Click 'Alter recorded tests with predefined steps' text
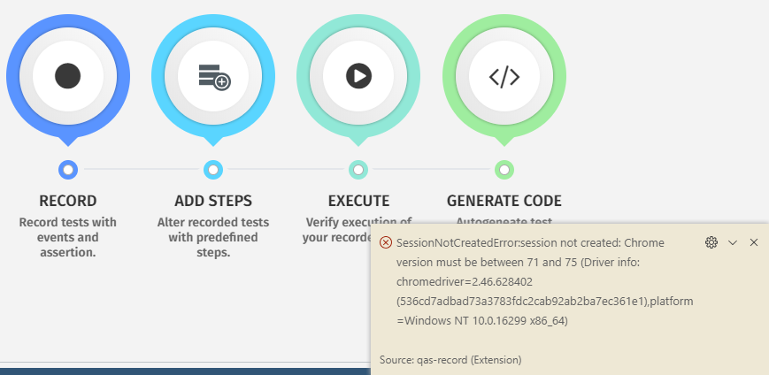This screenshot has height=375, width=769. [213, 237]
